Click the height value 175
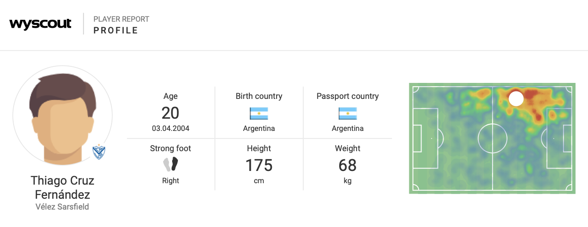The height and width of the screenshot is (227, 588). [x=259, y=165]
